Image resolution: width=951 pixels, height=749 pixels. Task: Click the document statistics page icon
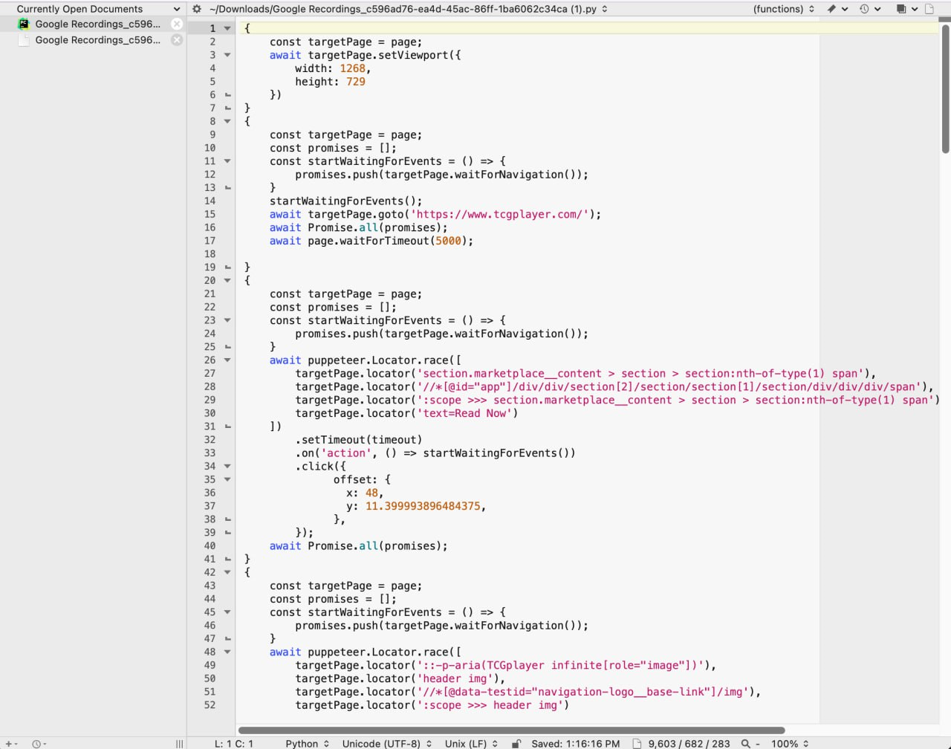click(636, 743)
